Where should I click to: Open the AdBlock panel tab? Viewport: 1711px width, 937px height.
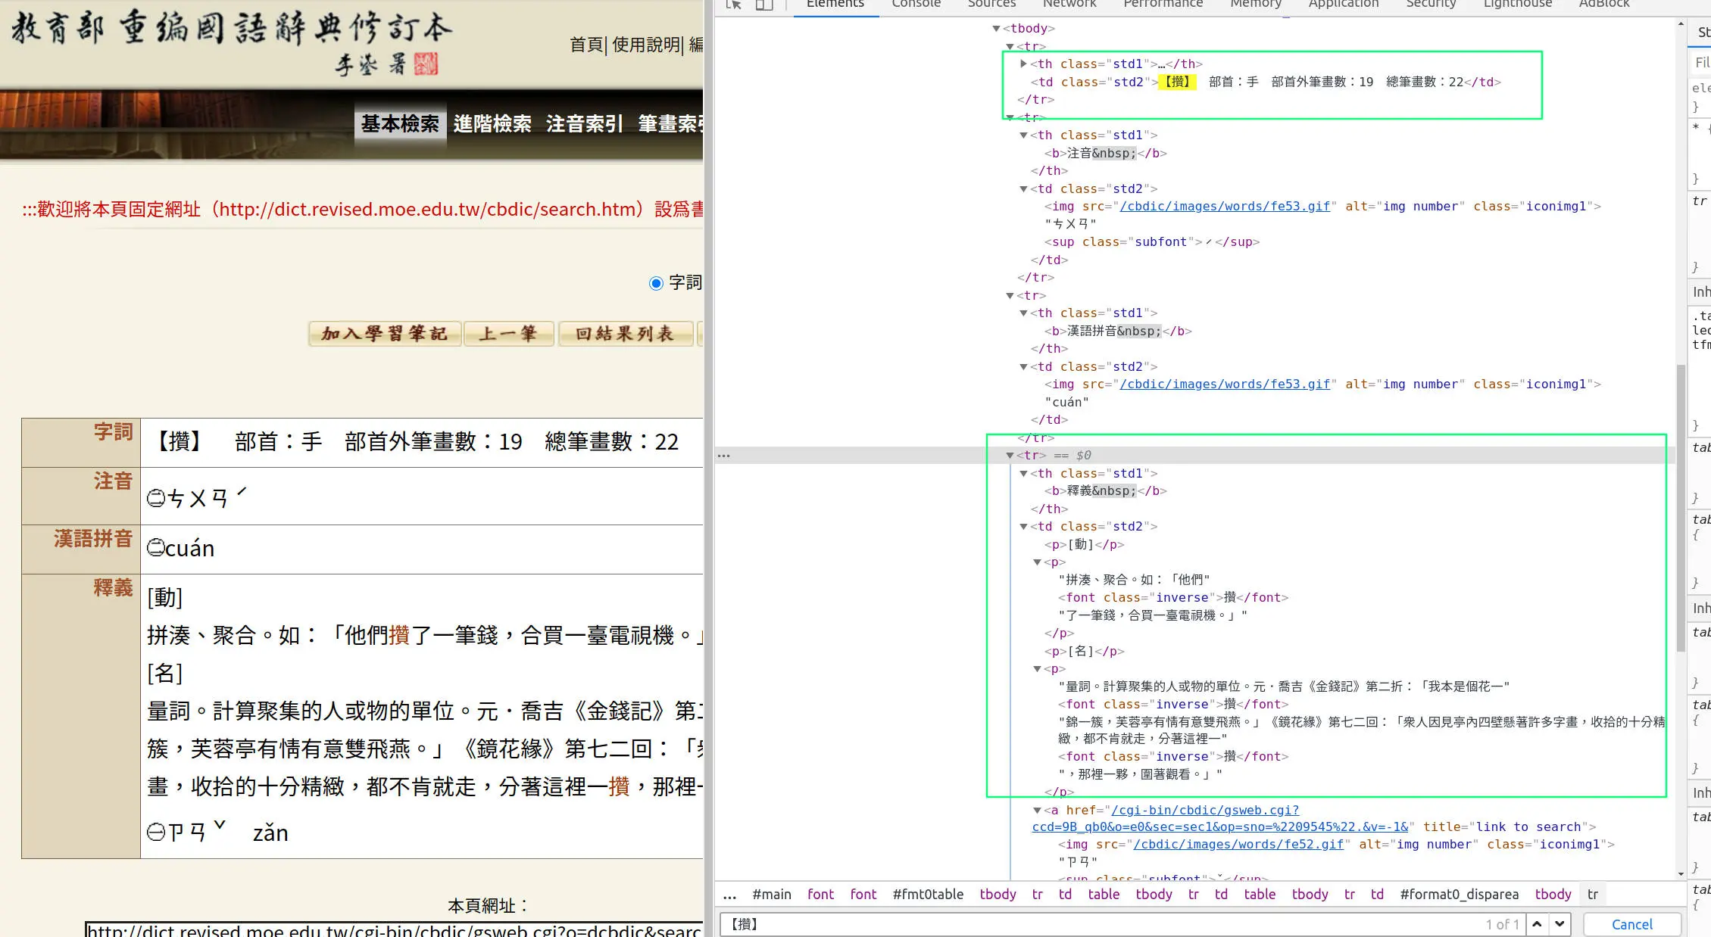click(1604, 5)
